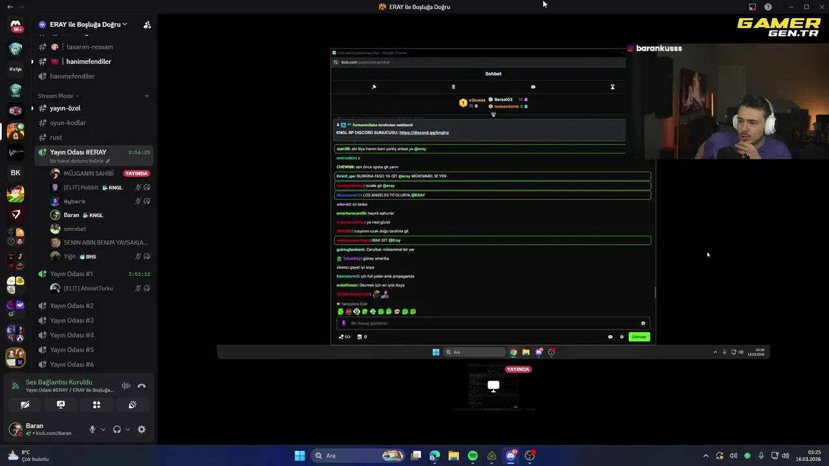Viewport: 829px width, 466px height.
Task: Edit channel status 'Bir kanal durumu belirle'
Action: click(80, 161)
